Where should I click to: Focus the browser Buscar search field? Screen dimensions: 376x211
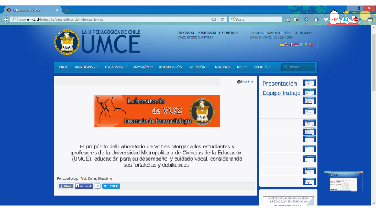pyautogui.click(x=256, y=19)
